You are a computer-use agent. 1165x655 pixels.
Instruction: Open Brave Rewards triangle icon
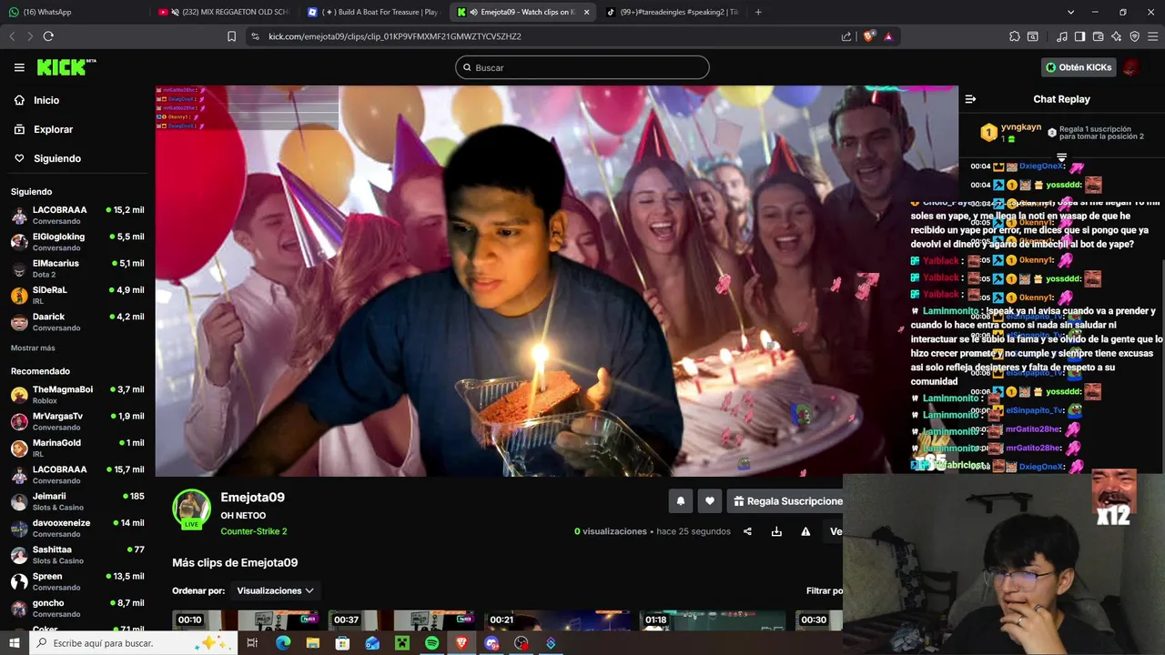point(888,36)
